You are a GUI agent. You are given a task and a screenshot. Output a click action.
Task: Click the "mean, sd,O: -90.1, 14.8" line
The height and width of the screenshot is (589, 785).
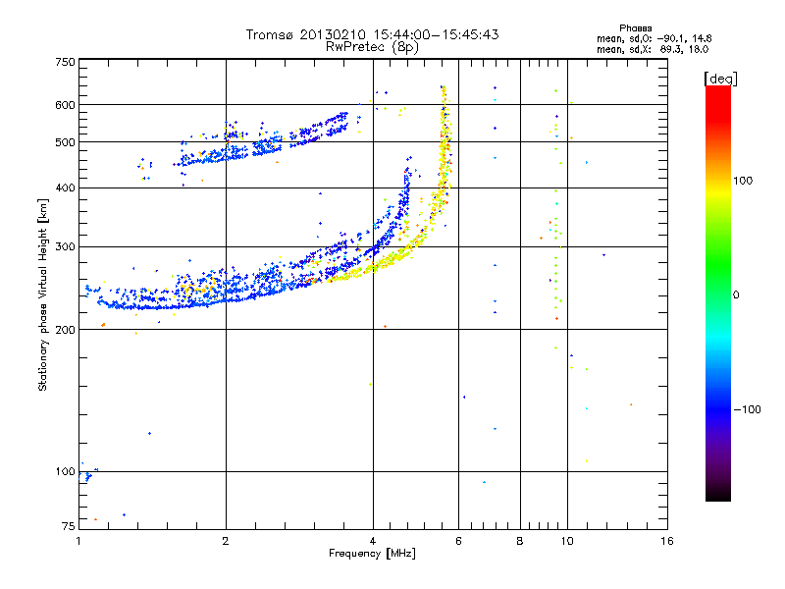[x=654, y=38]
